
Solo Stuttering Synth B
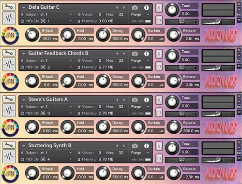pos(159,146)
